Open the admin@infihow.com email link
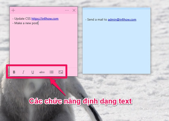The height and width of the screenshot is (121, 169). (x=122, y=20)
